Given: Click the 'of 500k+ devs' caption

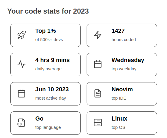Looking at the screenshot, I should click(x=49, y=40).
